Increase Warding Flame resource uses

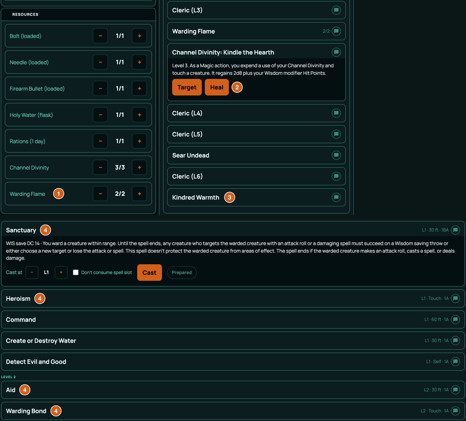(139, 194)
